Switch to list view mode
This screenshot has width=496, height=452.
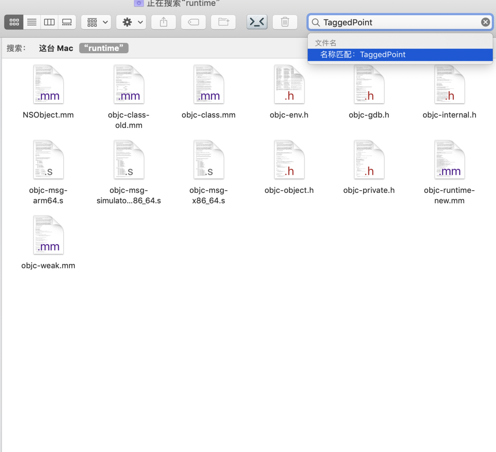coord(32,22)
